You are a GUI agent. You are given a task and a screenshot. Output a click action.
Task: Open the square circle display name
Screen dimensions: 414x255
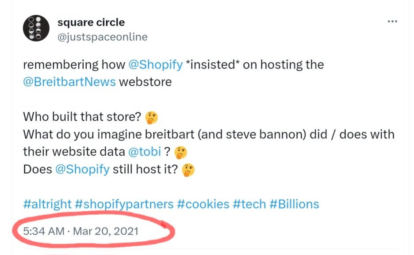91,23
